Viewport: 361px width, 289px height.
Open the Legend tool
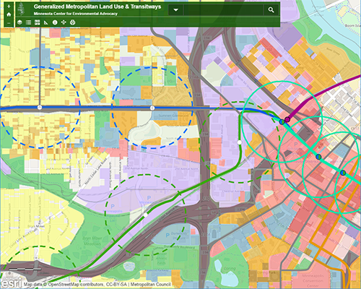(x=28, y=22)
